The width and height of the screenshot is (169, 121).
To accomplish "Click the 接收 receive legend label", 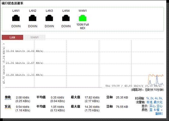I will point(8,97).
